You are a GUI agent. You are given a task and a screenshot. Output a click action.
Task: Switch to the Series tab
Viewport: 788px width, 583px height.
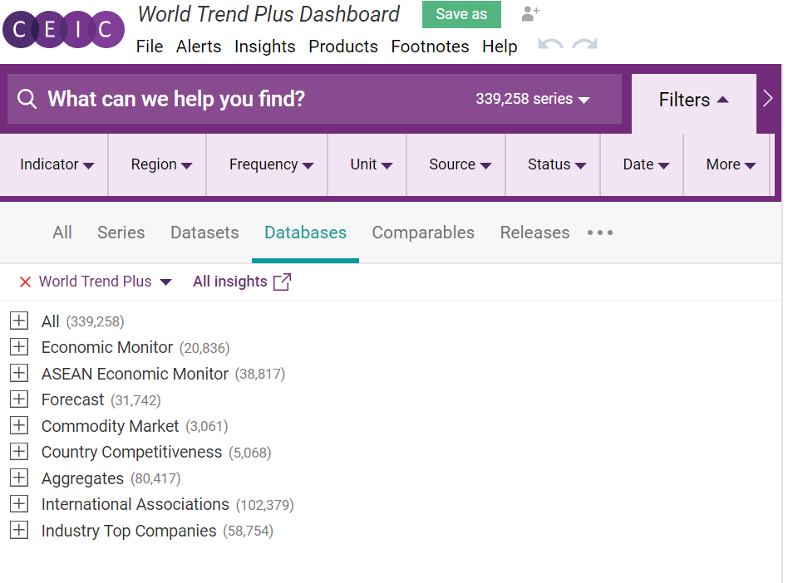121,233
